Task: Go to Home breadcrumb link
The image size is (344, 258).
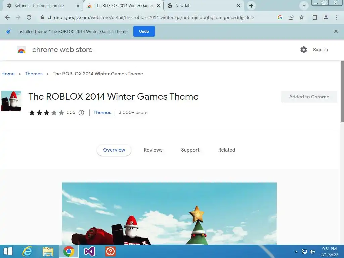Action: pos(8,74)
